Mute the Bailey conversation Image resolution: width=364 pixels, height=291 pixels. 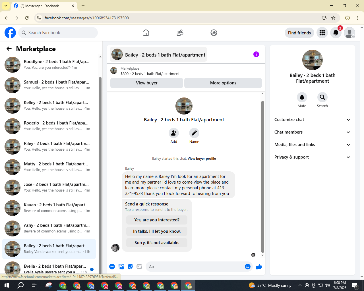click(x=302, y=97)
